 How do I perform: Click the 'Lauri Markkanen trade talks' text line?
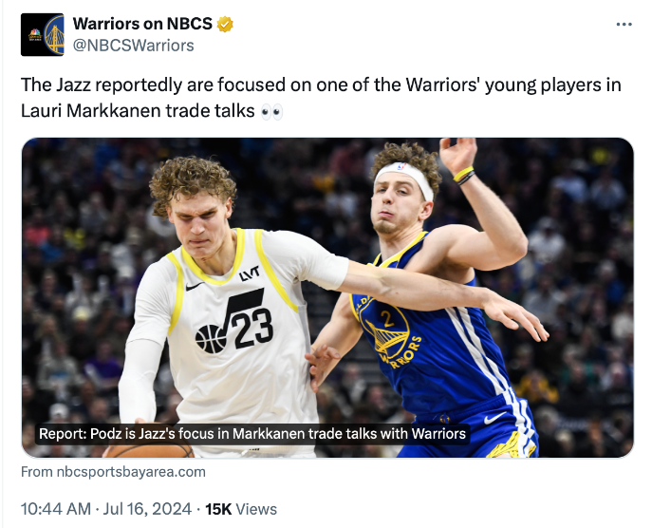[x=138, y=111]
